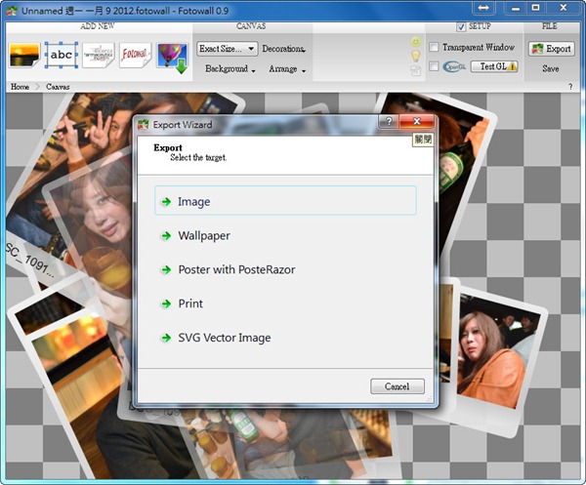Screen dimensions: 586x485
Task: Expand the Arrange dropdown menu
Action: click(x=287, y=70)
